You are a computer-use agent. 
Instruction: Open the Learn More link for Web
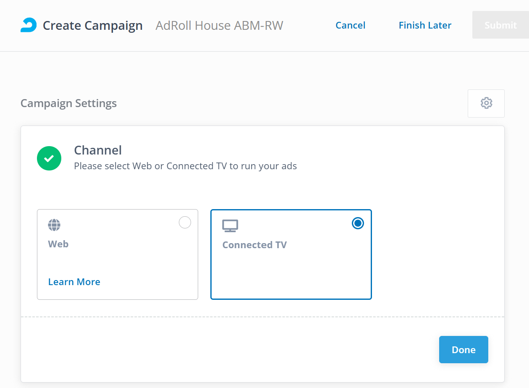coord(74,282)
